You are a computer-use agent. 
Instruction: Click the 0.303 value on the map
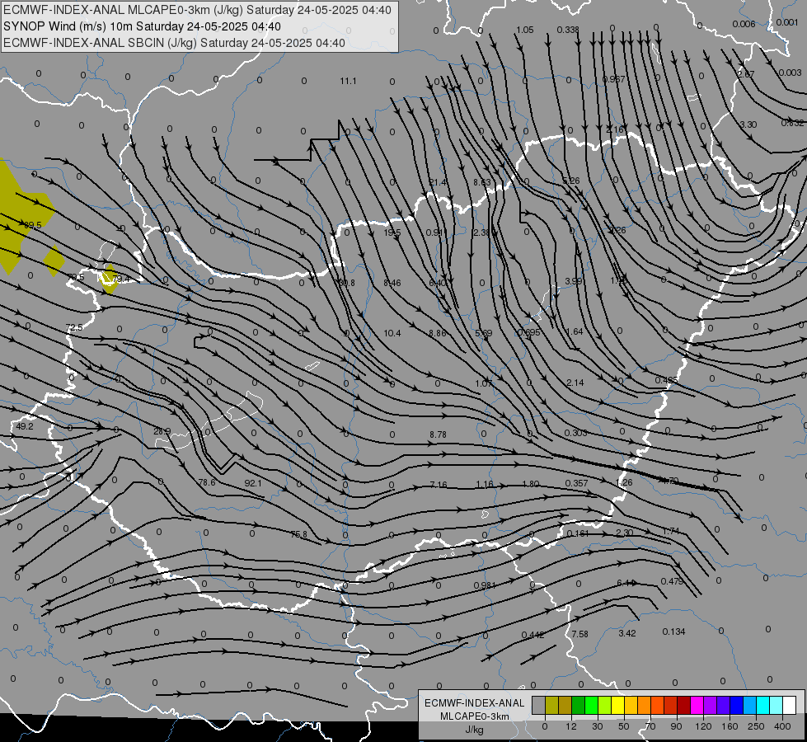pos(575,433)
